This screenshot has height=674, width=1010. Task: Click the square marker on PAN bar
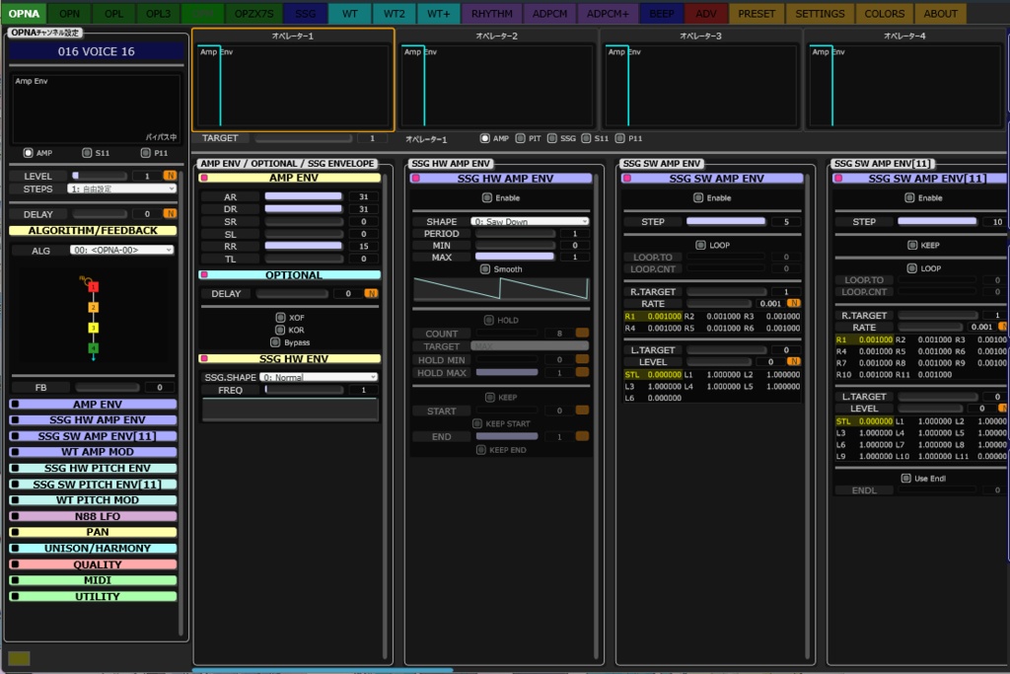point(15,532)
